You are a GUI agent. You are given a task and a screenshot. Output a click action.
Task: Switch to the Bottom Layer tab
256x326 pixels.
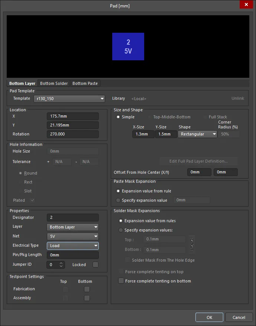point(22,83)
